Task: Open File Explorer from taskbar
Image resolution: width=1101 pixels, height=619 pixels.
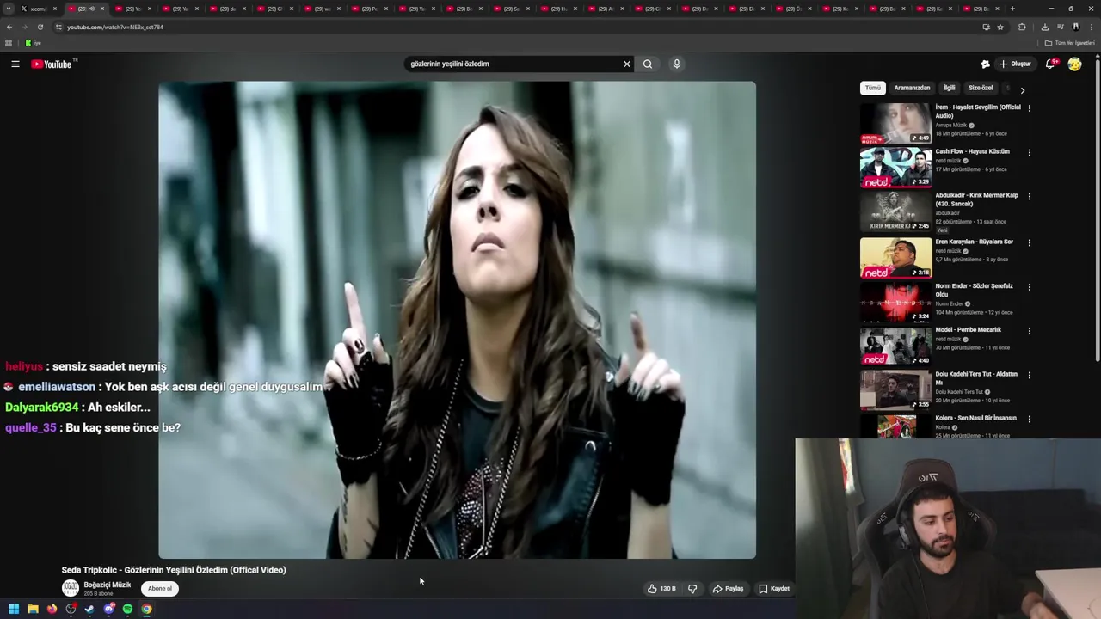Action: [33, 609]
